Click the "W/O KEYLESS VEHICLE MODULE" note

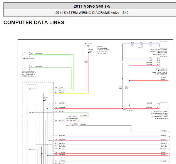click(x=72, y=117)
